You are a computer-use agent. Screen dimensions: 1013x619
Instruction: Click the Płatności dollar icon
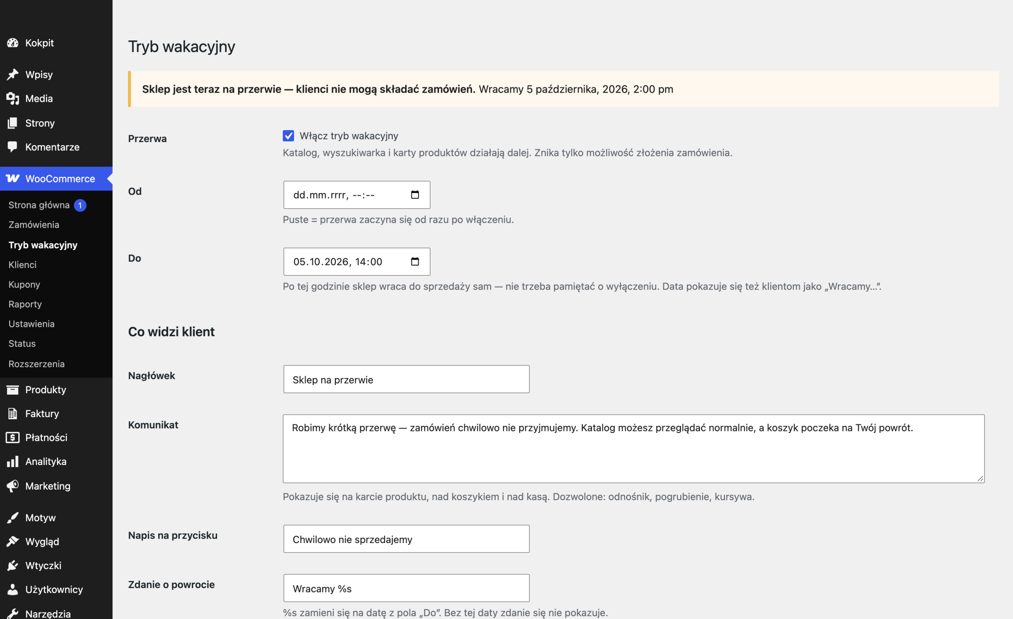coord(13,437)
